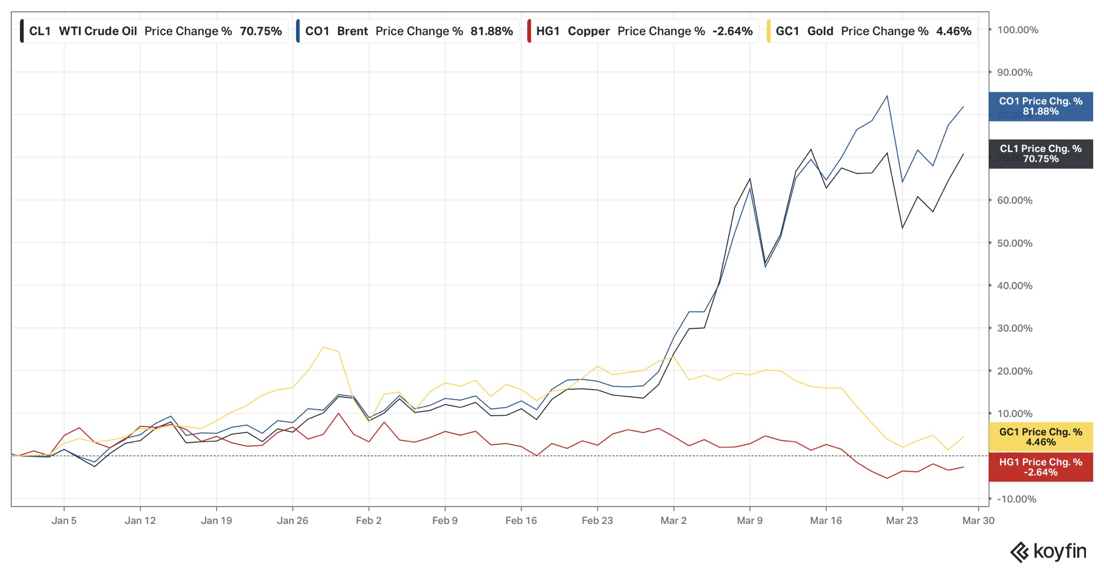The height and width of the screenshot is (580, 1104).
Task: Click the 100.00% y-axis label
Action: pyautogui.click(x=1017, y=30)
